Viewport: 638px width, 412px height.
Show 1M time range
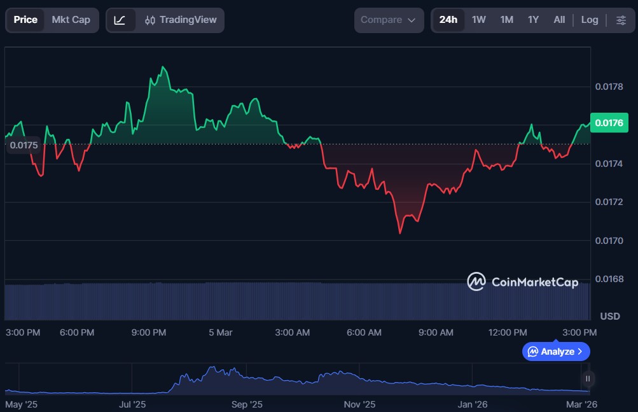[x=506, y=20]
